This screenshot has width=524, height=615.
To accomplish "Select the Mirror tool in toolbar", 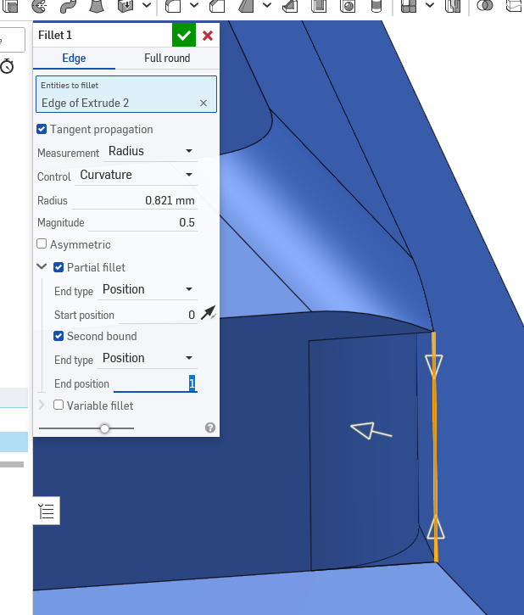I will coord(453,6).
